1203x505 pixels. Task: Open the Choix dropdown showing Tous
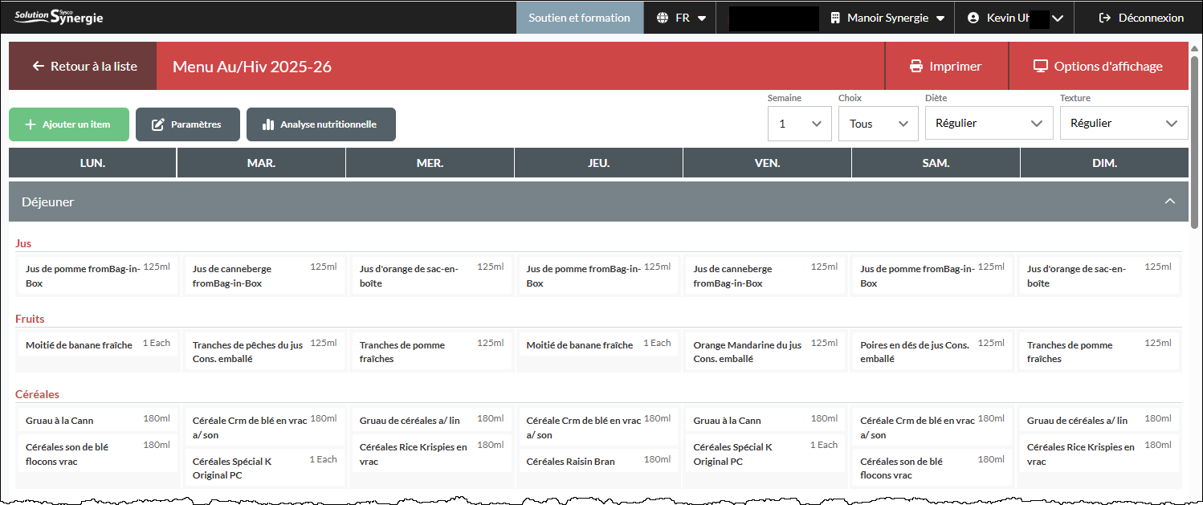(x=879, y=124)
